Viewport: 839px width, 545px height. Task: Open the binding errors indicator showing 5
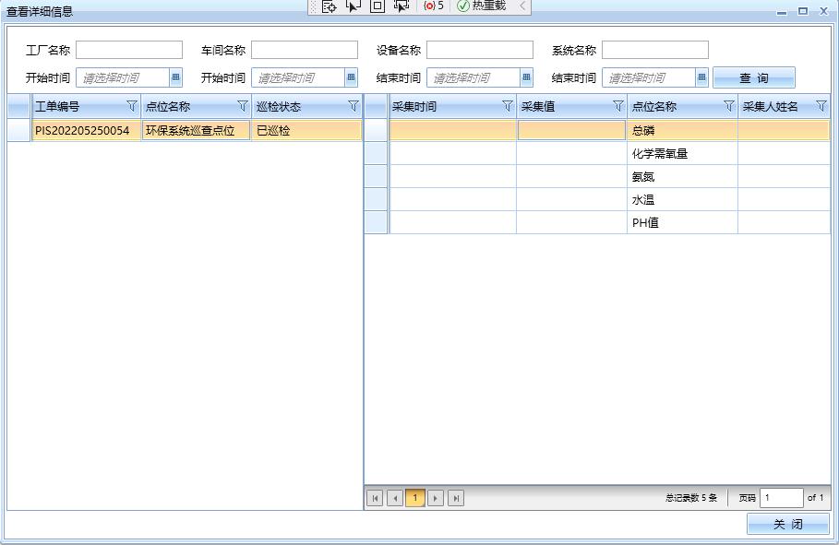point(434,6)
